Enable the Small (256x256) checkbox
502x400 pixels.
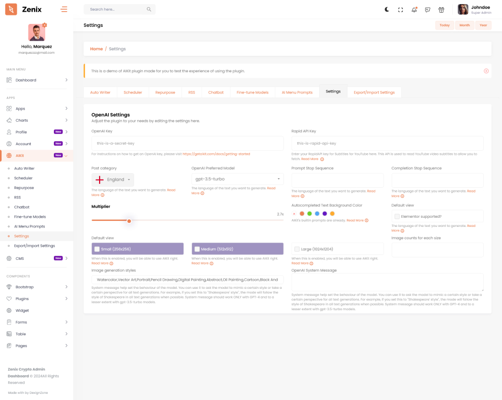(97, 249)
